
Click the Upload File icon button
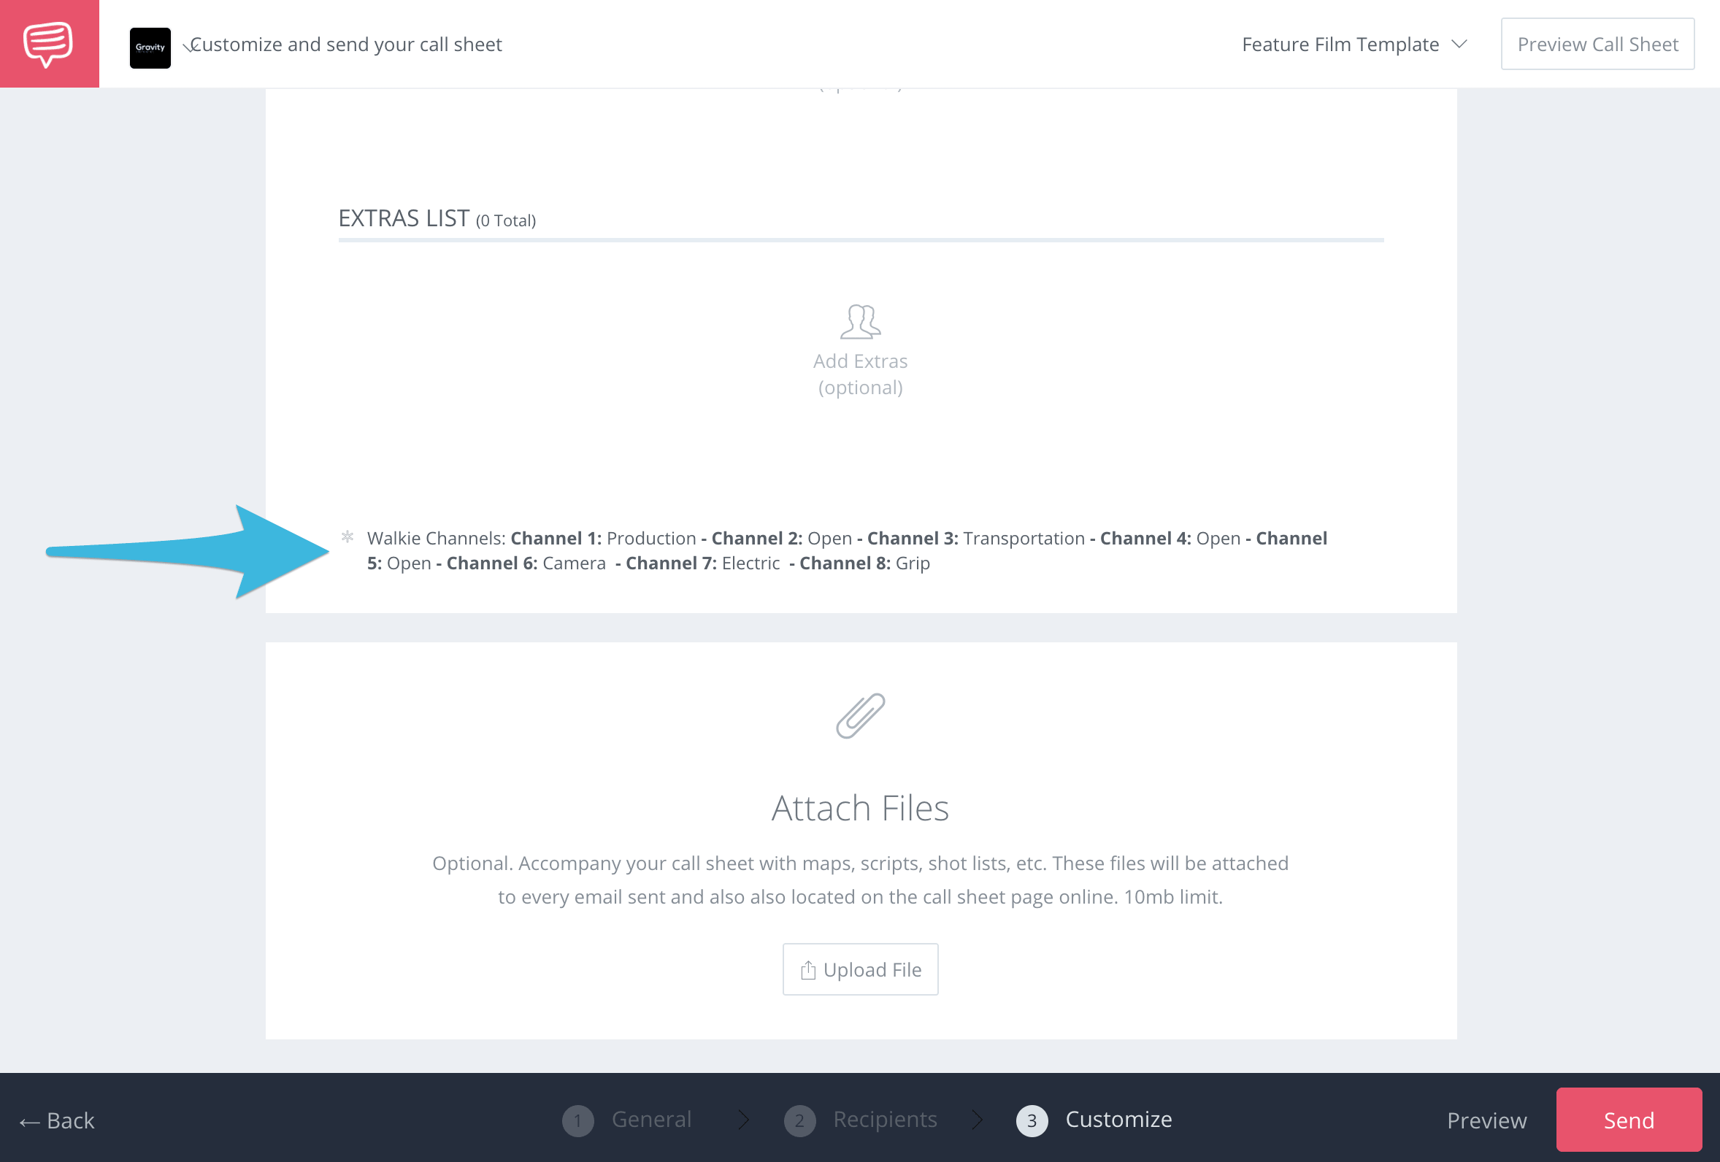(x=807, y=969)
